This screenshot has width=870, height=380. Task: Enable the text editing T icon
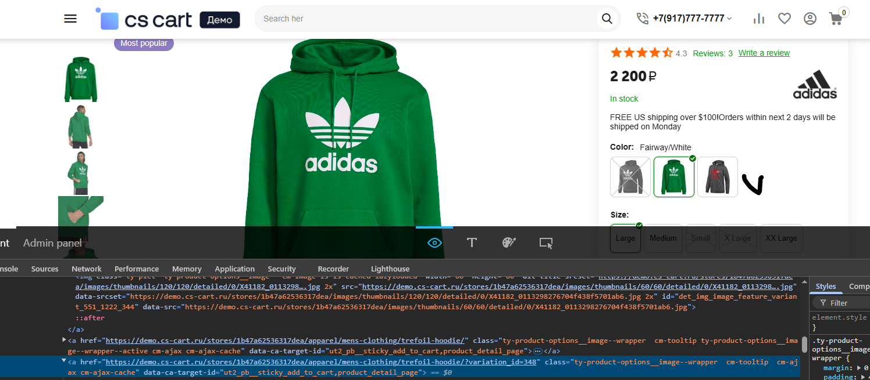(472, 243)
